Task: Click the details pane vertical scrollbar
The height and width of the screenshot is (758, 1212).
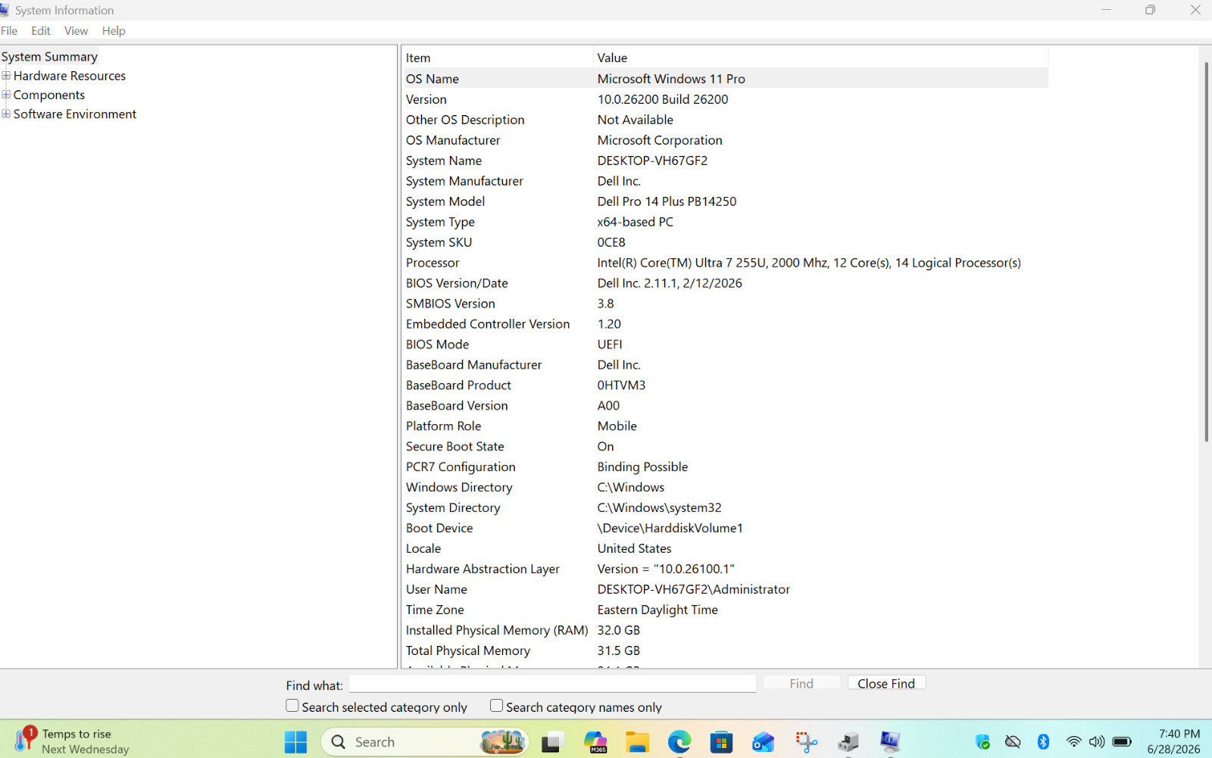Action: (1206, 251)
